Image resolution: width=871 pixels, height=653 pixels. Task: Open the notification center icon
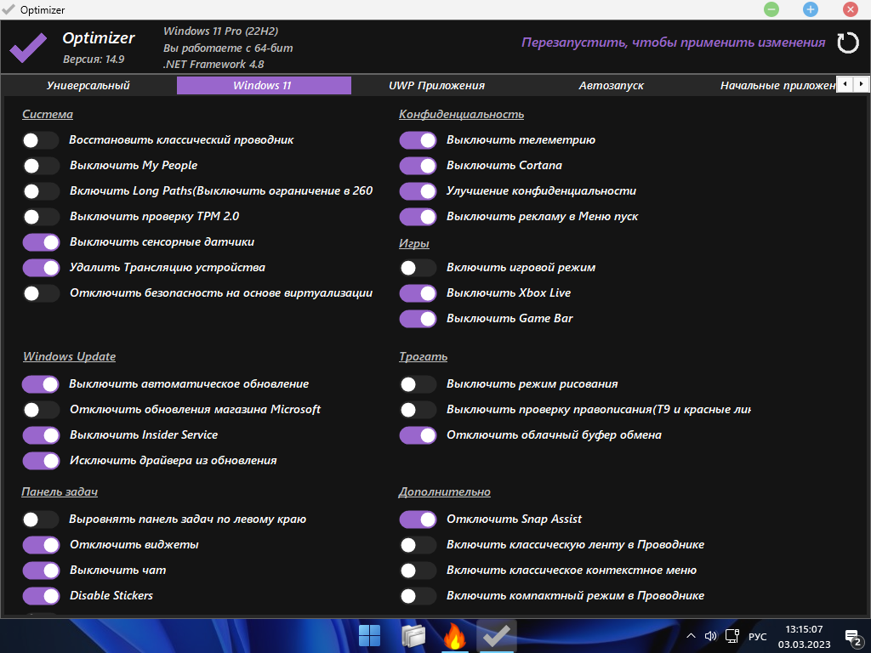(853, 638)
